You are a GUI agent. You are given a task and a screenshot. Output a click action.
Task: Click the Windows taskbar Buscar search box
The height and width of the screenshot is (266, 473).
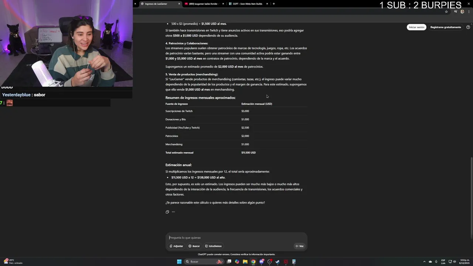pyautogui.click(x=204, y=262)
